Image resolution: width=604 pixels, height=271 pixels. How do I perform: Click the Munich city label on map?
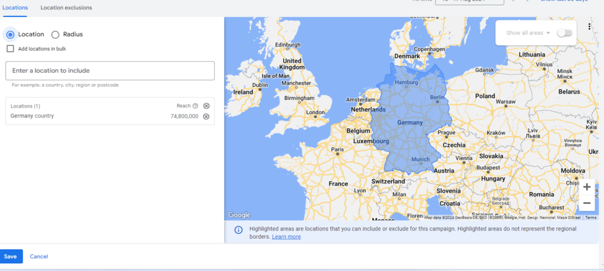pyautogui.click(x=421, y=159)
